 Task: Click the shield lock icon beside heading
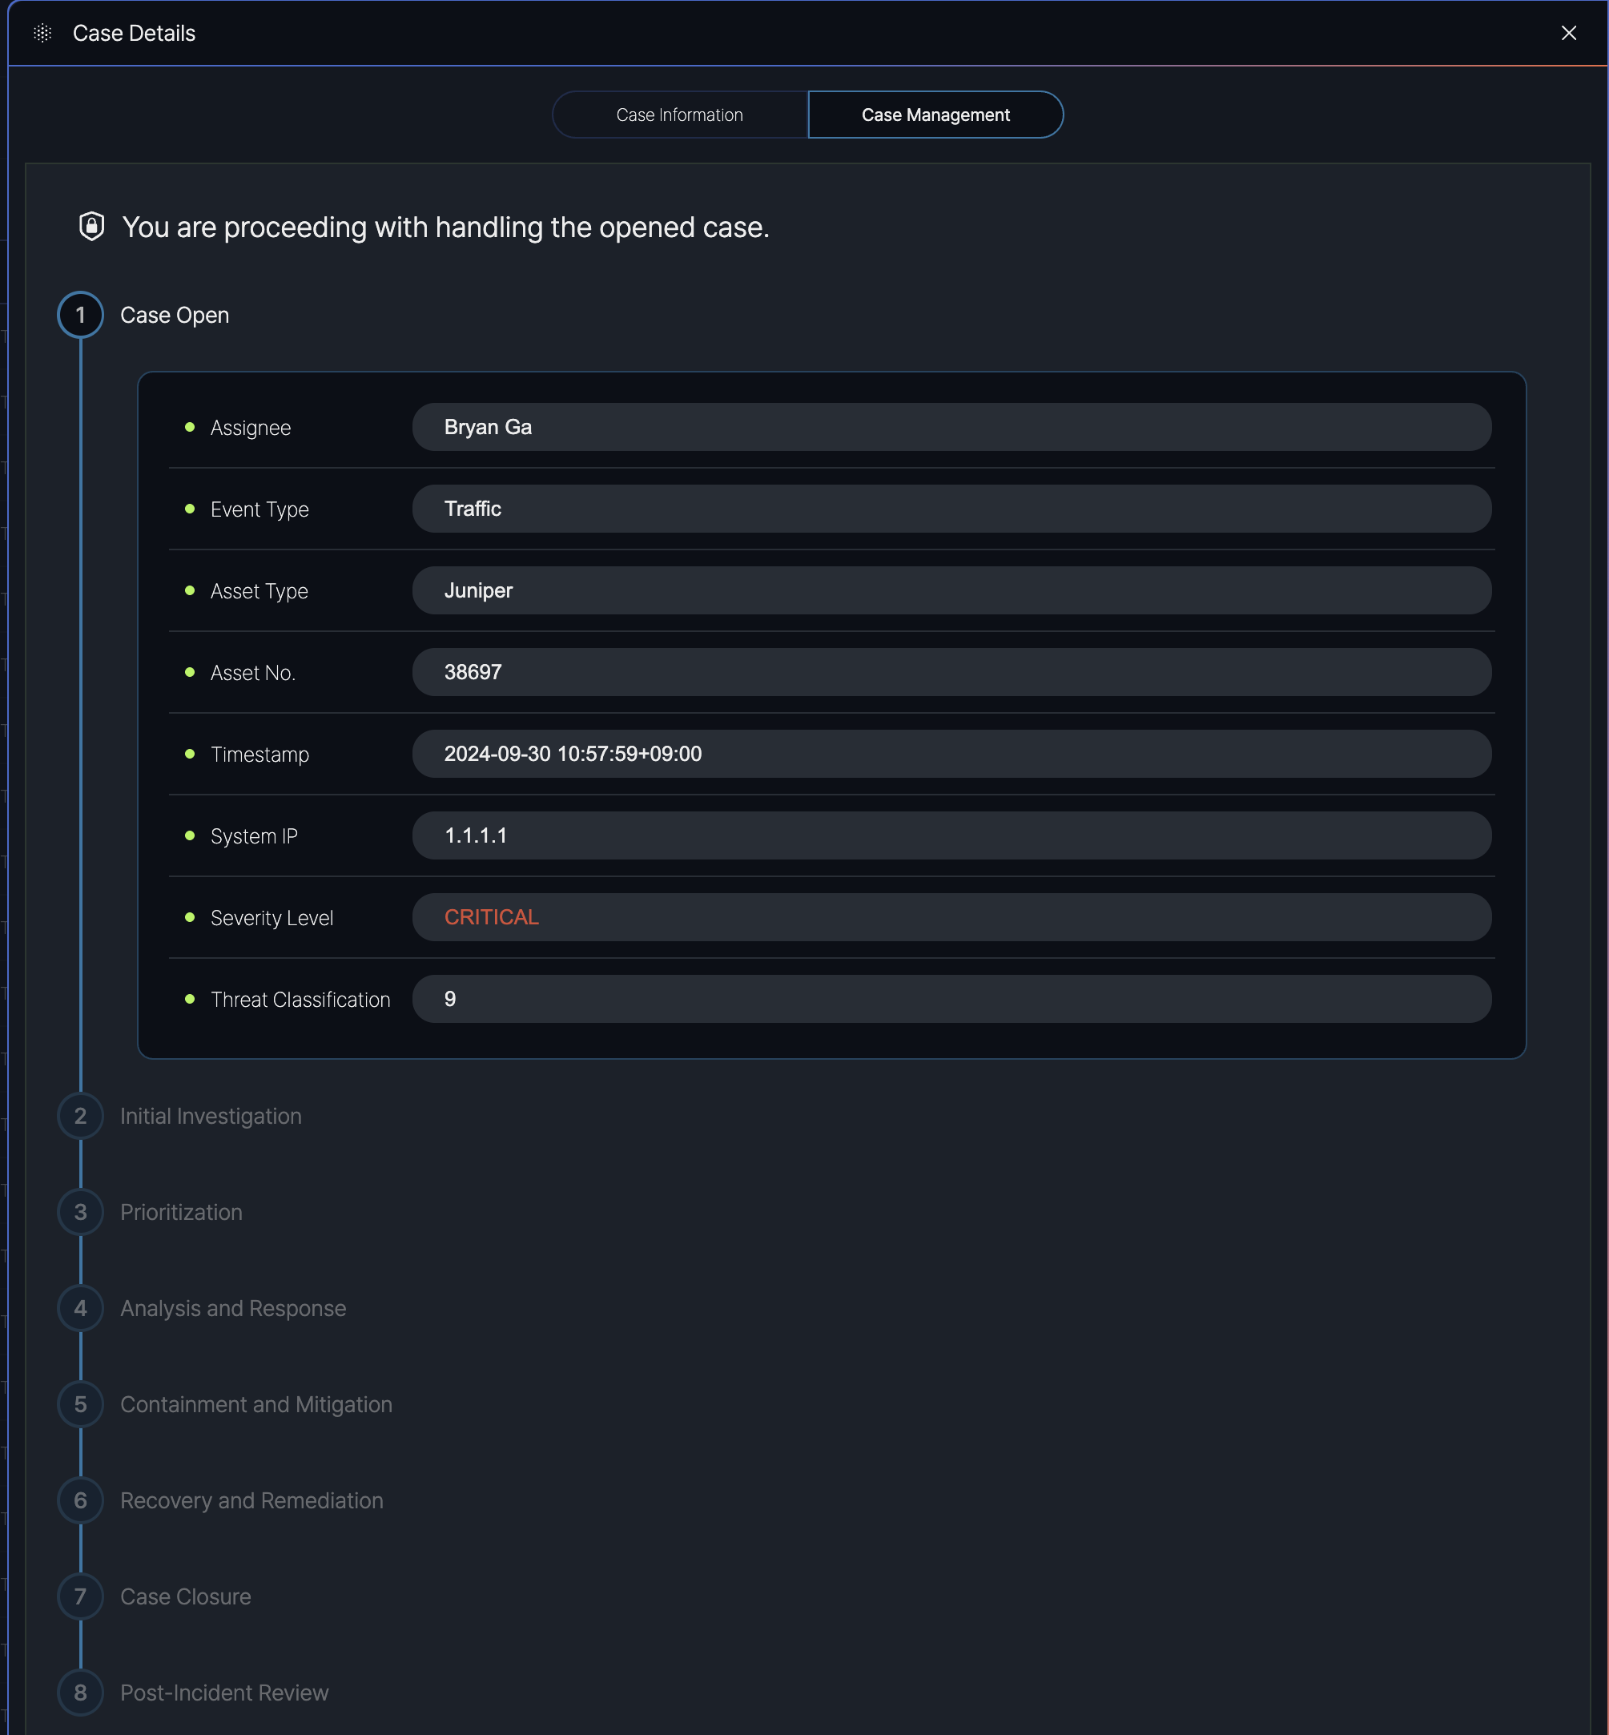coord(91,227)
